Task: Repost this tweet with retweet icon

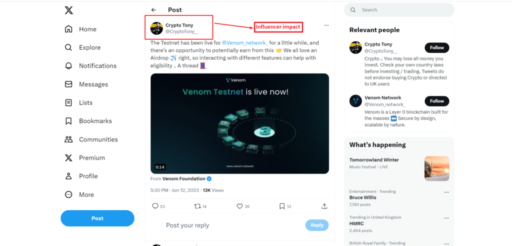Action: click(x=197, y=206)
